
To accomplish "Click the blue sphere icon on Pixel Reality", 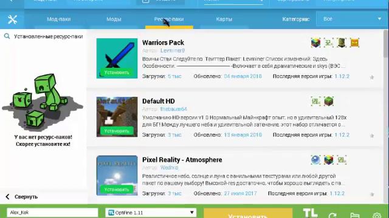I will click(315, 160).
